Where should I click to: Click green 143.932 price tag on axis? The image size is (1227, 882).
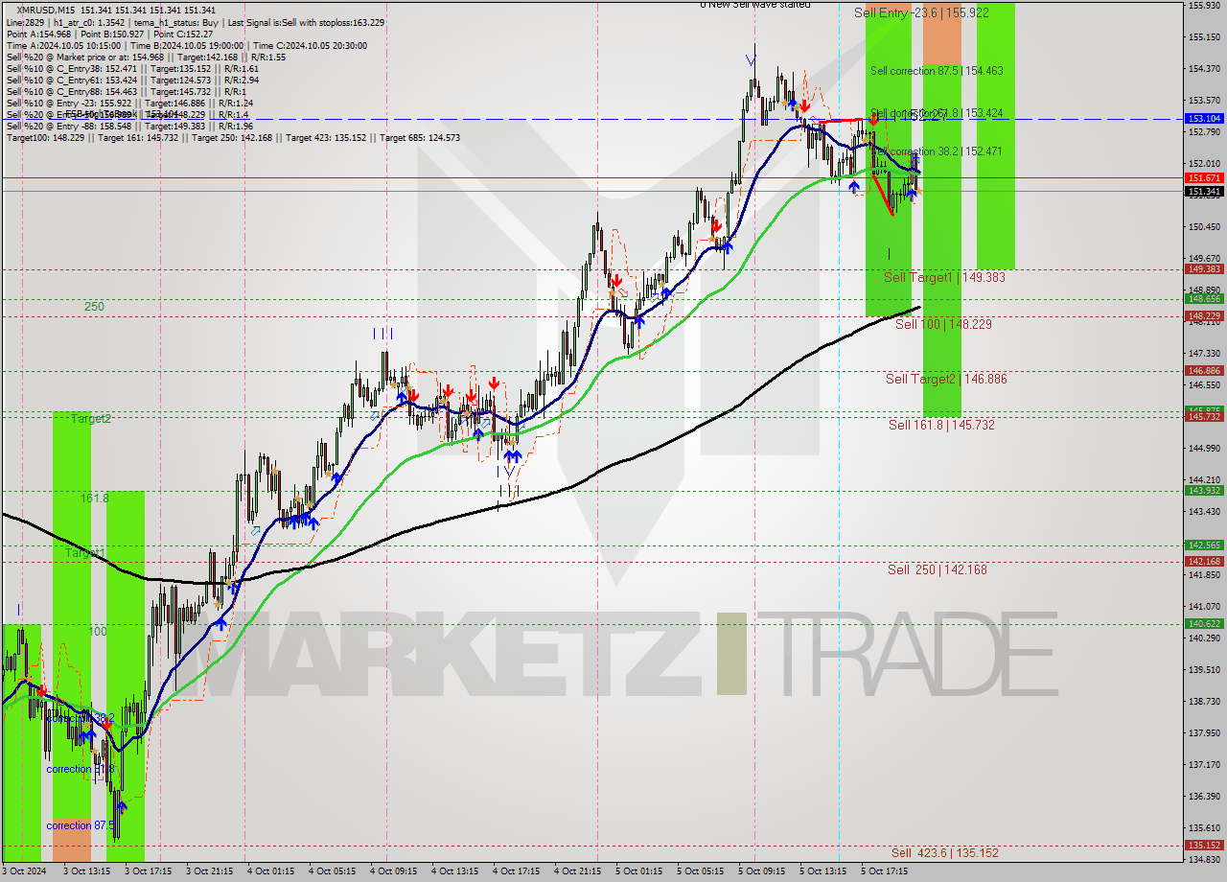[1204, 490]
